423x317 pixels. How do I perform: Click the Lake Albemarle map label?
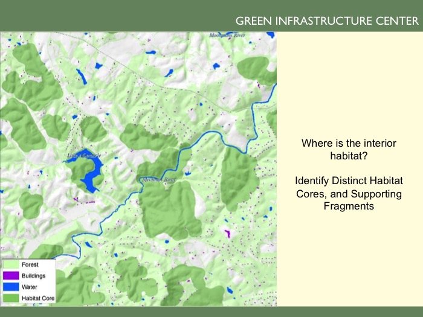click(x=84, y=156)
